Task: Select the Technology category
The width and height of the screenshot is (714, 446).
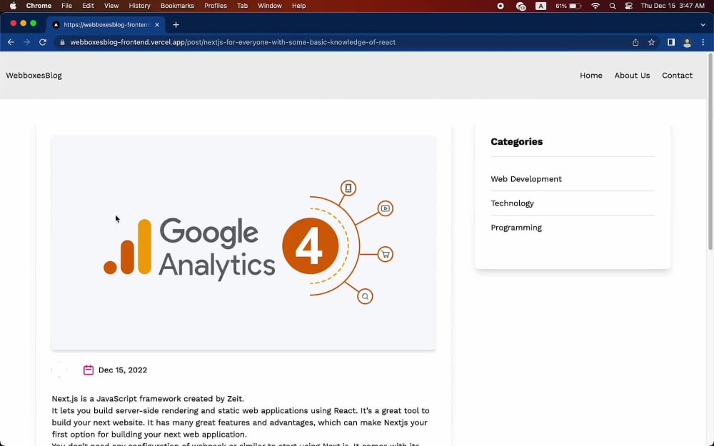Action: (x=512, y=203)
